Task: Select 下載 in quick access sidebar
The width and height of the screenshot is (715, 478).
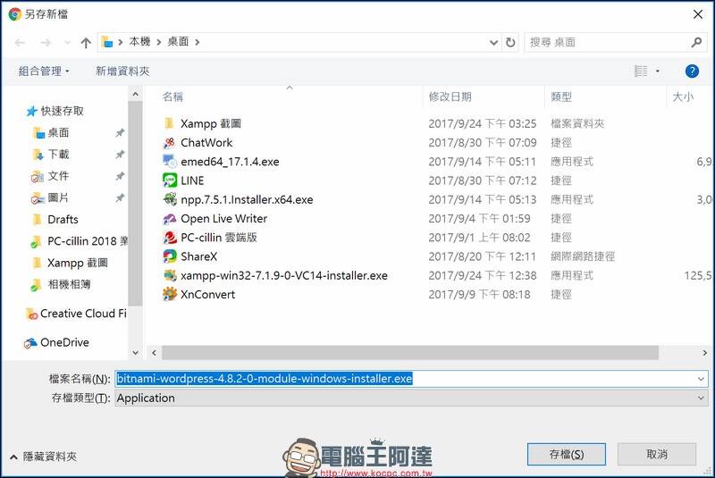Action: (x=58, y=155)
